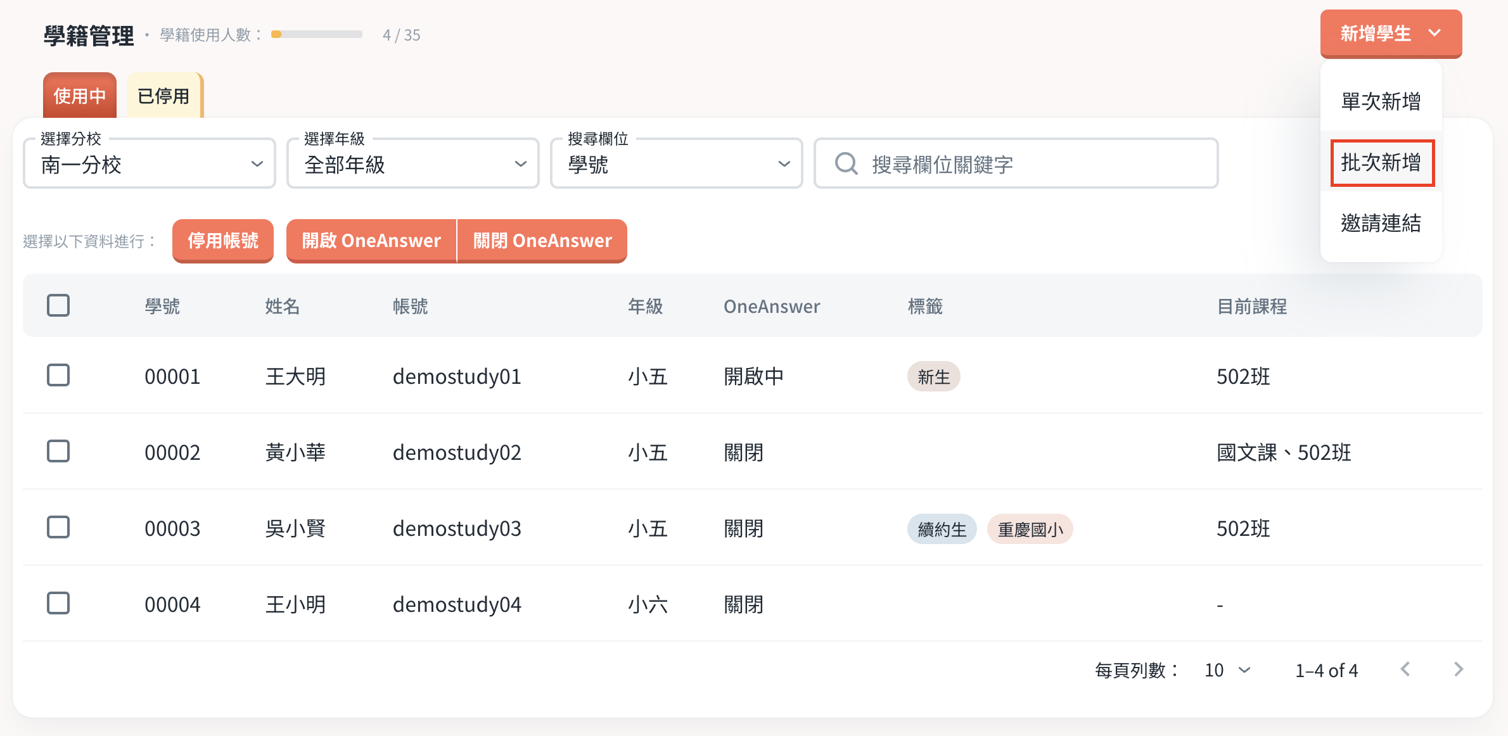
Task: Click the search magnifier icon
Action: click(x=846, y=163)
